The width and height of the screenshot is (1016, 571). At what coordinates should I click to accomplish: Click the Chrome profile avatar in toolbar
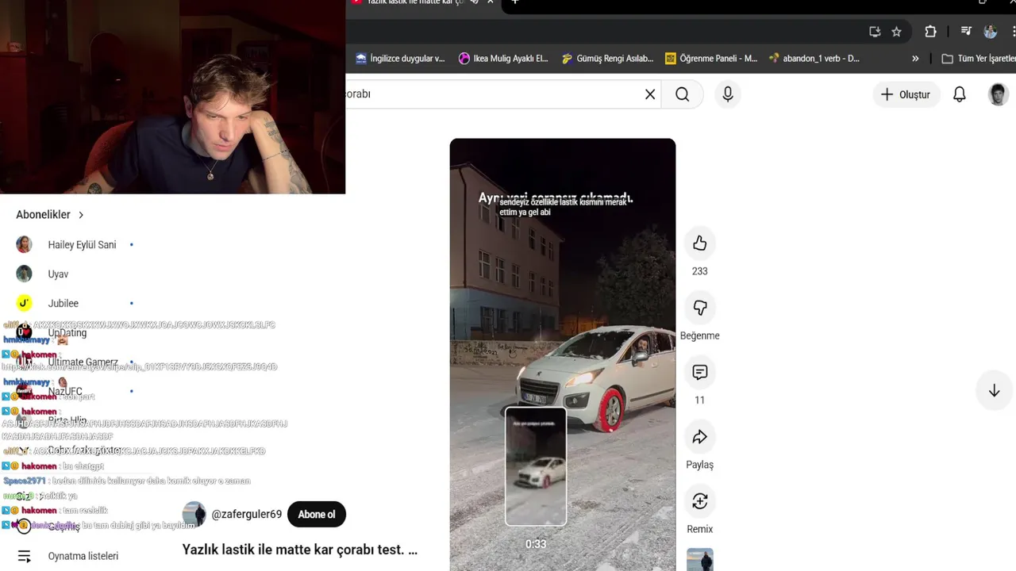point(991,32)
